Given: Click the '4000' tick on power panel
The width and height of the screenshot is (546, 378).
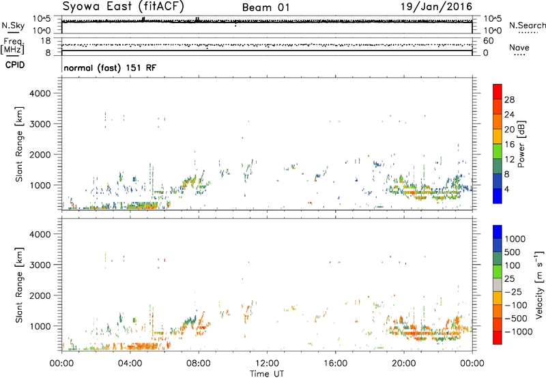Looking at the screenshot, I should click(x=40, y=93).
